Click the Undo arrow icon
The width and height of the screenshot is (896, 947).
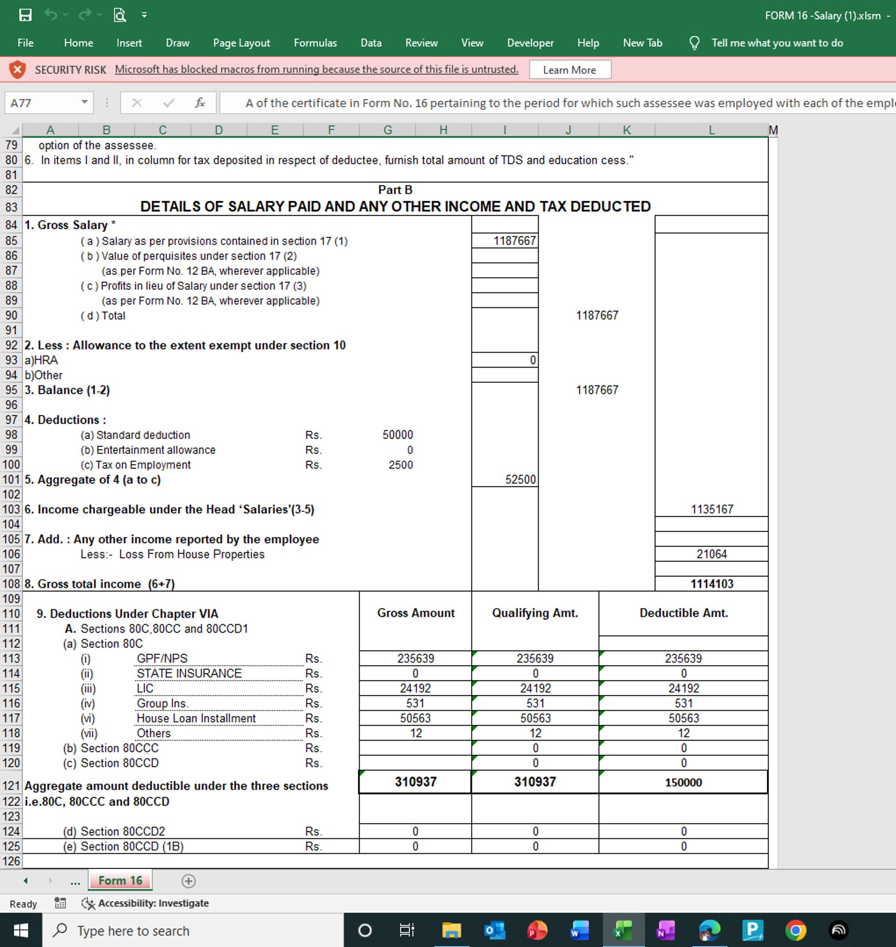pos(50,15)
